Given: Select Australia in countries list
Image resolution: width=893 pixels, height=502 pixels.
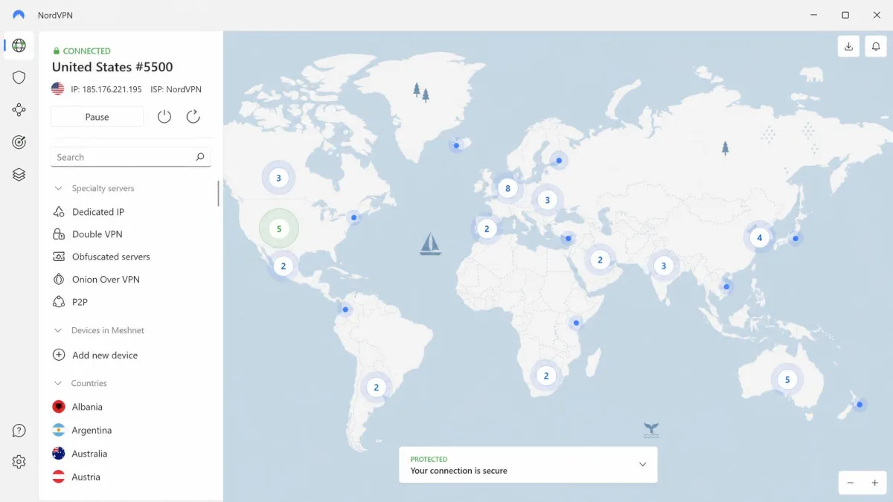Looking at the screenshot, I should coord(131,454).
